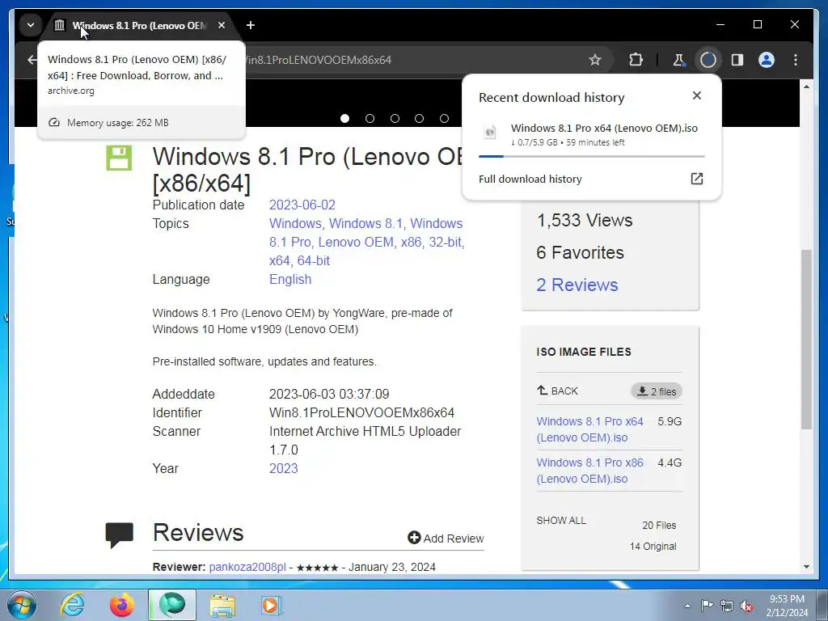
Task: Open the Action Center flag icon
Action: tap(707, 605)
